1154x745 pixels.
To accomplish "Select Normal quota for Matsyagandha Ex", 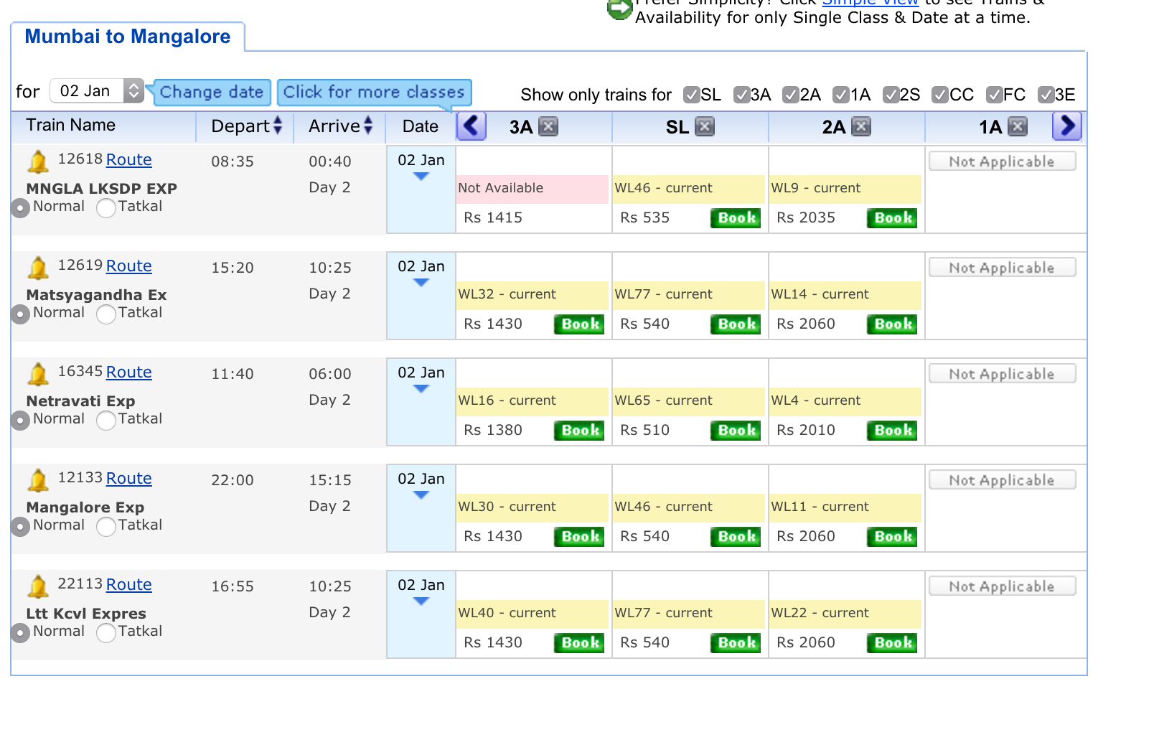I will pyautogui.click(x=20, y=314).
